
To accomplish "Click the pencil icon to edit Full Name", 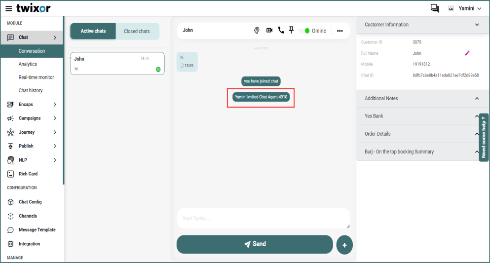I will [x=467, y=53].
